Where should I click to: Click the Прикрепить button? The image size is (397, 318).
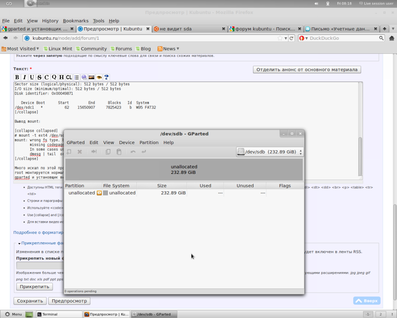[x=34, y=287]
